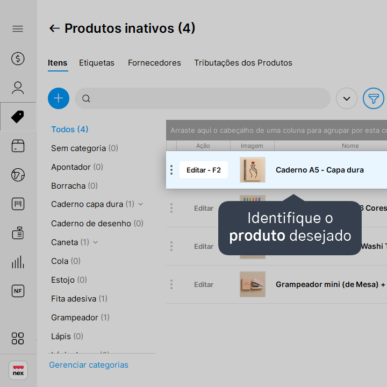Select the Borracha (0) category
Screen dimensions: 387x387
[x=74, y=186]
